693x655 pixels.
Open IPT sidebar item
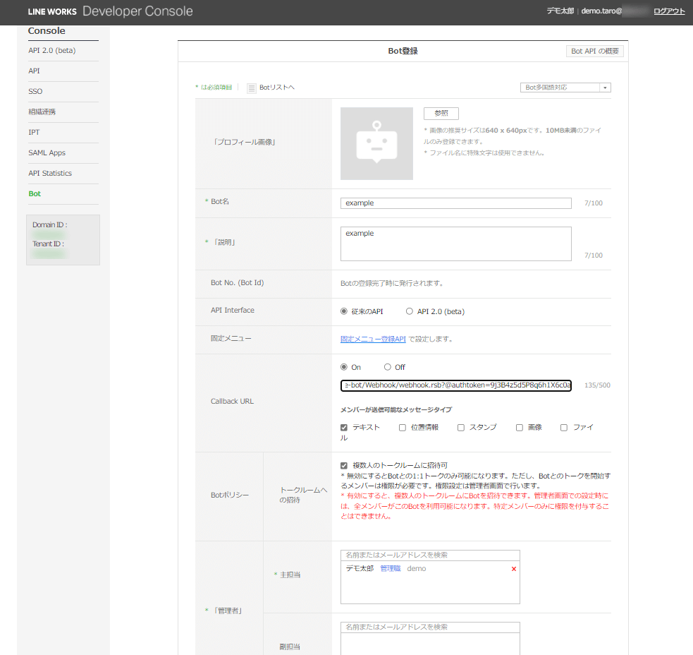(x=34, y=132)
